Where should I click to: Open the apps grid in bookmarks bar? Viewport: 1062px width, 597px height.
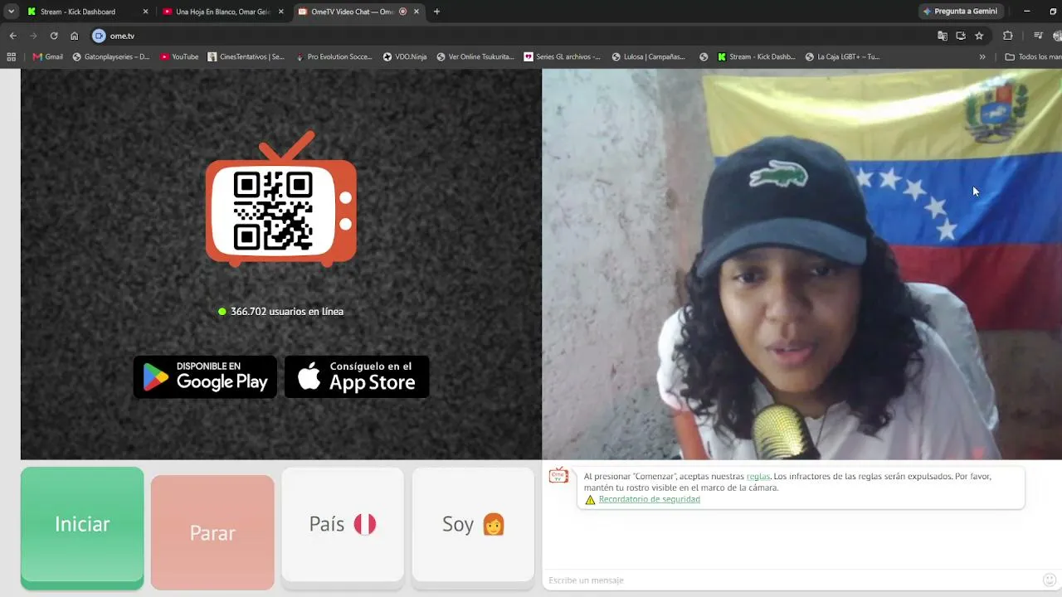[11, 57]
